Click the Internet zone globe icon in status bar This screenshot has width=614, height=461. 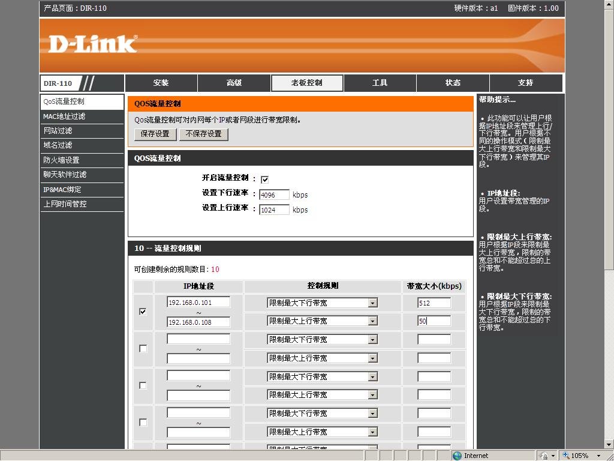point(457,455)
